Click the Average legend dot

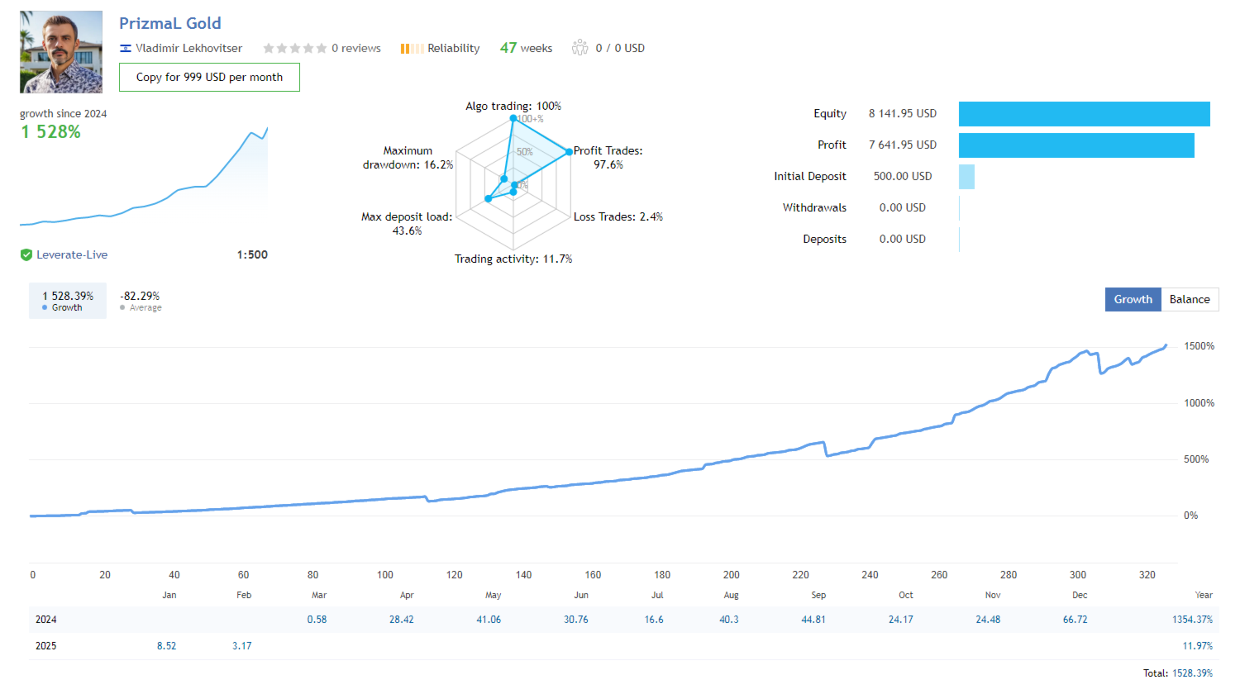tap(122, 307)
